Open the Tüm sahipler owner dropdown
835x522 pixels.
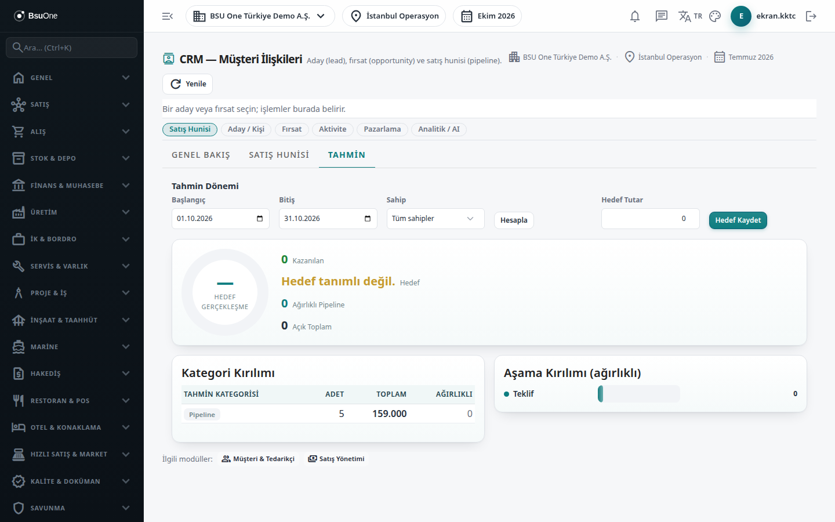click(435, 219)
